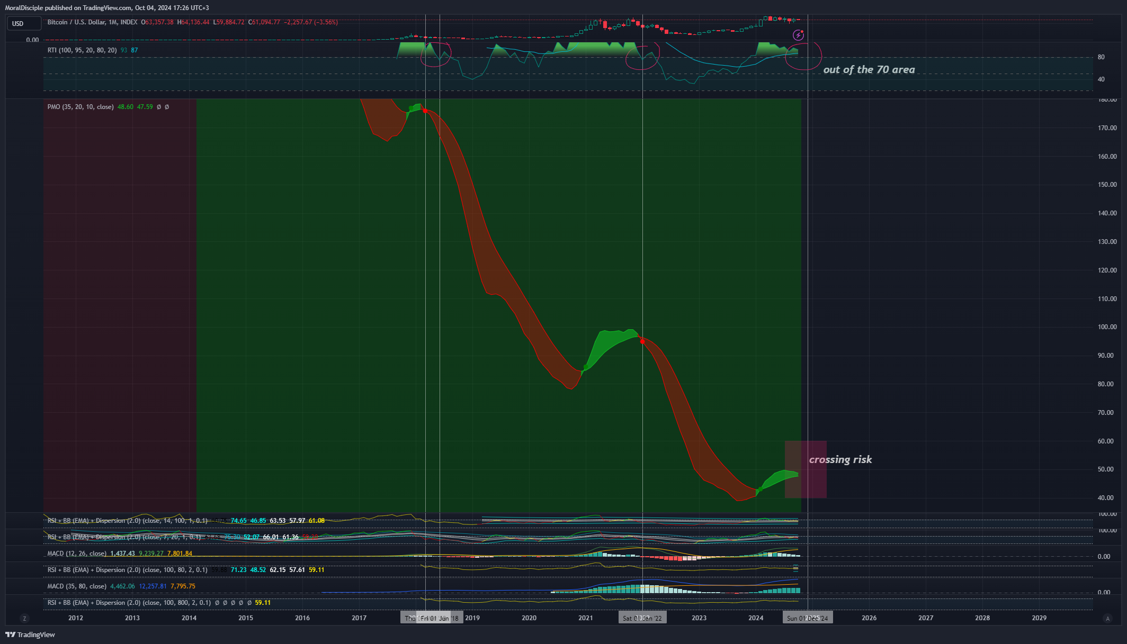The height and width of the screenshot is (644, 1127).
Task: Click the Z timezone icon on time axis
Action: point(24,618)
